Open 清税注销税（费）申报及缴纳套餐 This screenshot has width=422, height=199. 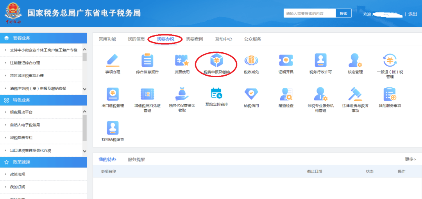tap(38, 89)
